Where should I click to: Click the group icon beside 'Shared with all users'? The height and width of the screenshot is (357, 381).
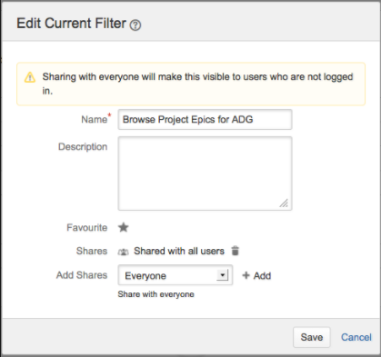coord(123,252)
